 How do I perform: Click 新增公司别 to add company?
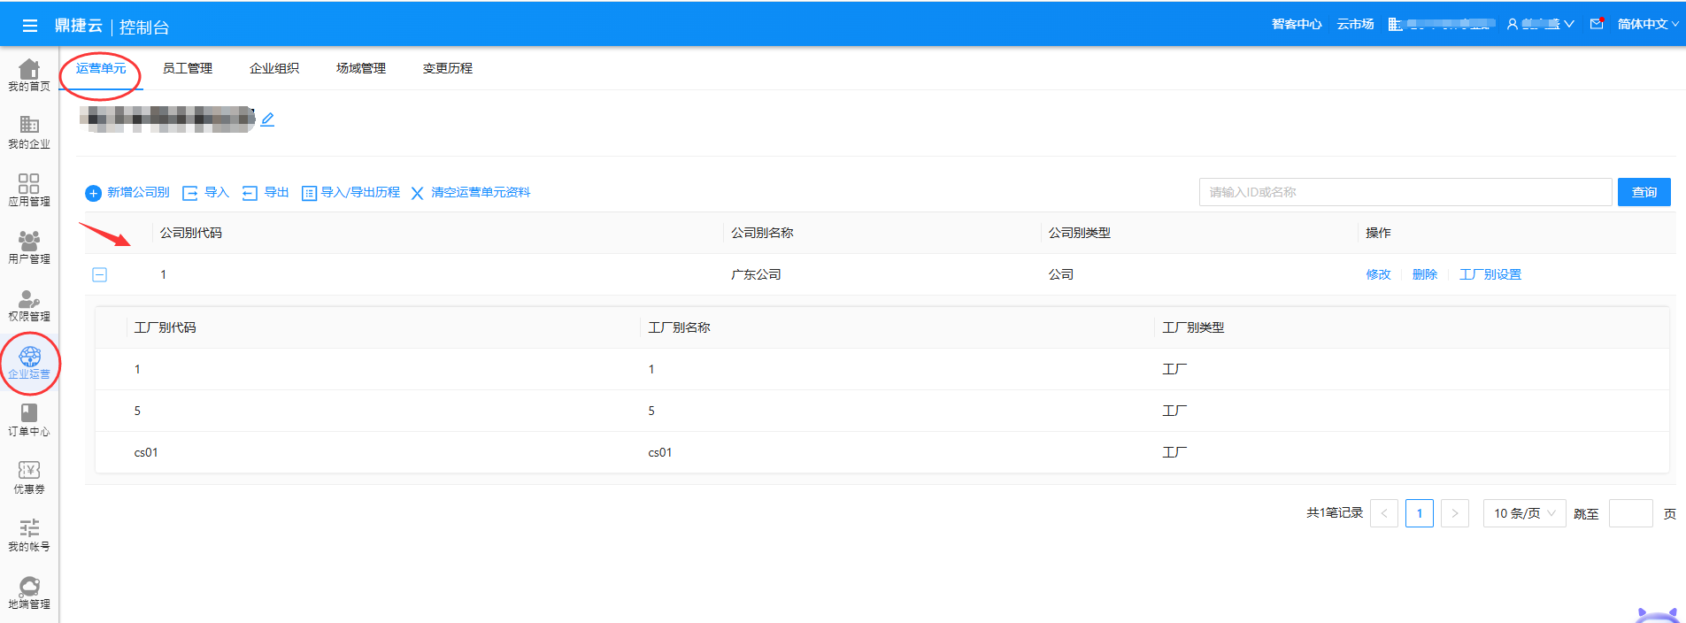(x=127, y=192)
